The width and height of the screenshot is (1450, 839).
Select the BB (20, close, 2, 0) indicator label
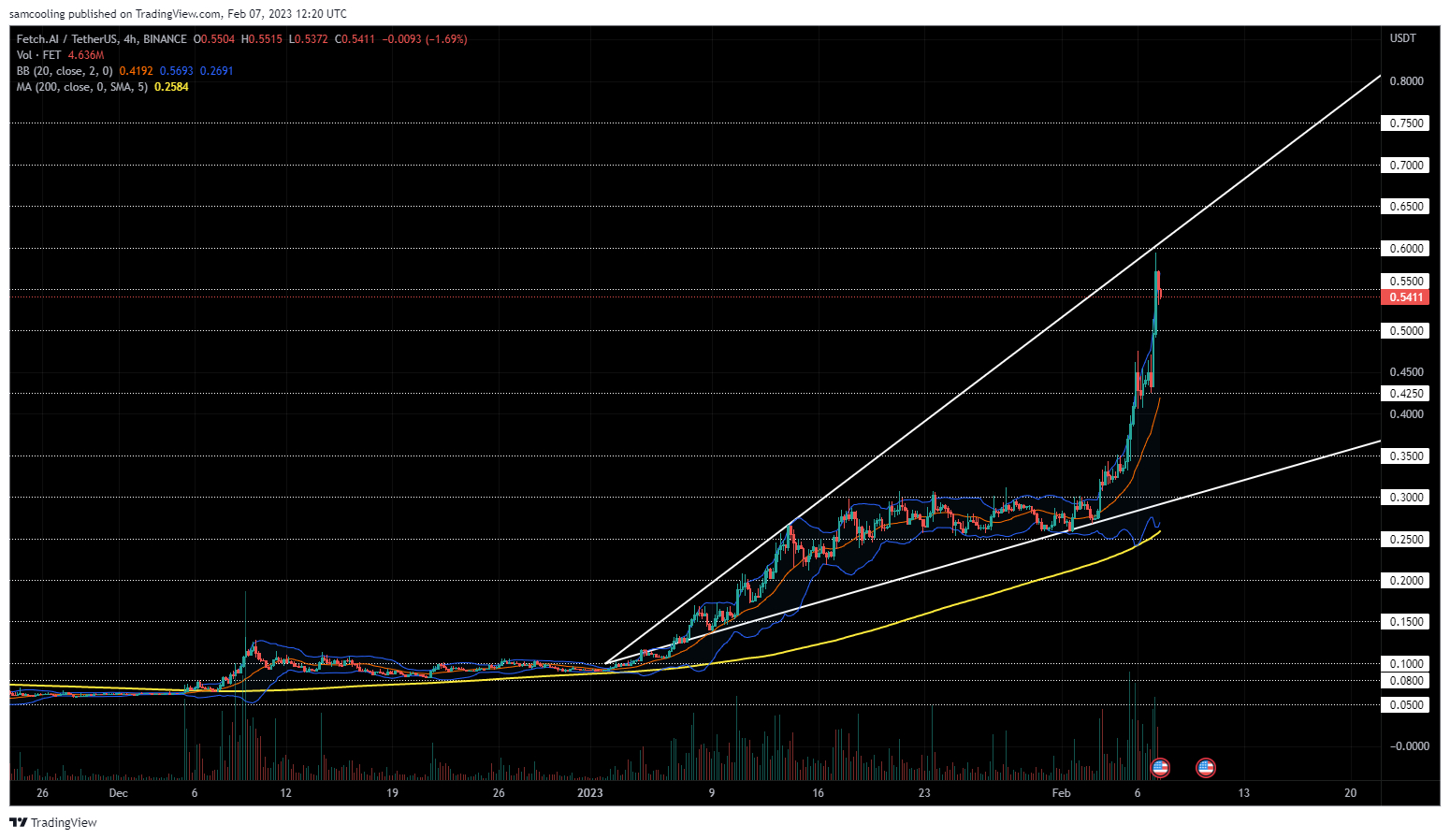(65, 71)
